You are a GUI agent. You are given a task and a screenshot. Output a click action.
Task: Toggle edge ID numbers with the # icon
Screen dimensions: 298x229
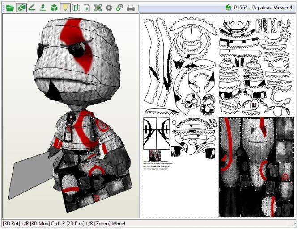[43, 8]
